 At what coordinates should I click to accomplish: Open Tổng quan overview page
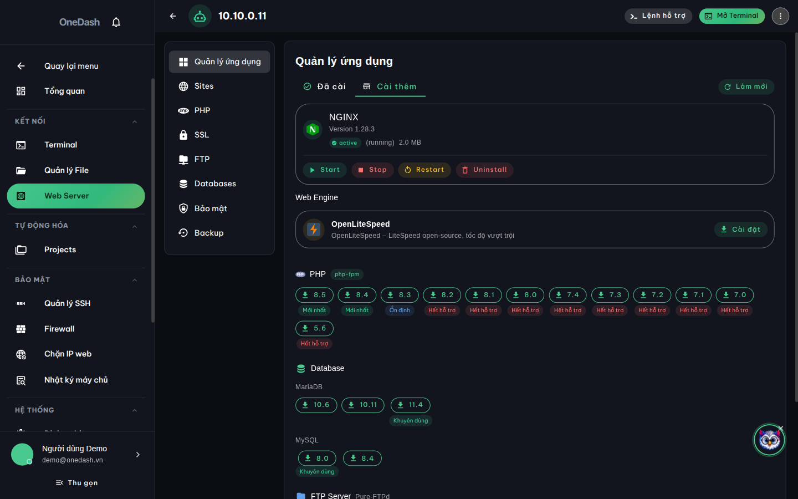(76, 91)
